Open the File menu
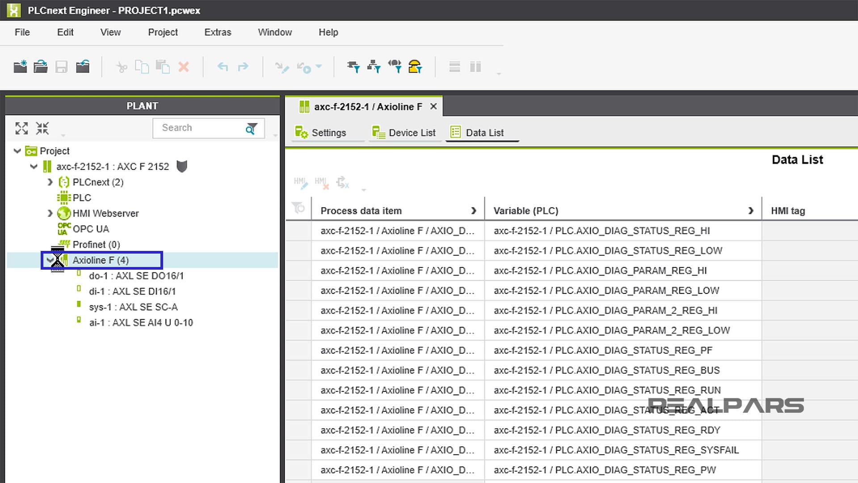858x483 pixels. tap(22, 32)
